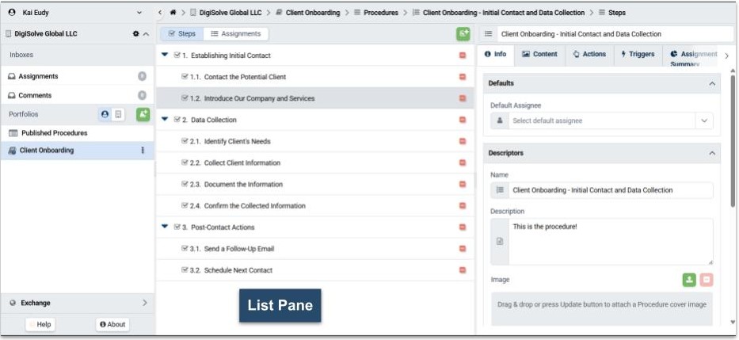Viewport: 739px width, 340px height.
Task: Toggle the checkbox for Contact the Potential Client
Action: coord(185,77)
